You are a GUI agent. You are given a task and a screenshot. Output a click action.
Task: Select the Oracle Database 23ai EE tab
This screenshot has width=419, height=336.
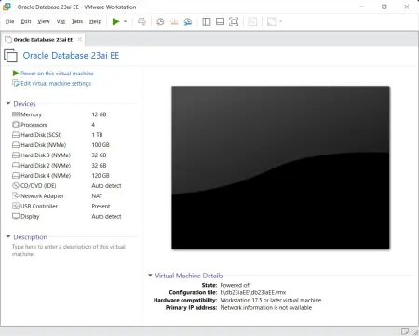(x=43, y=39)
